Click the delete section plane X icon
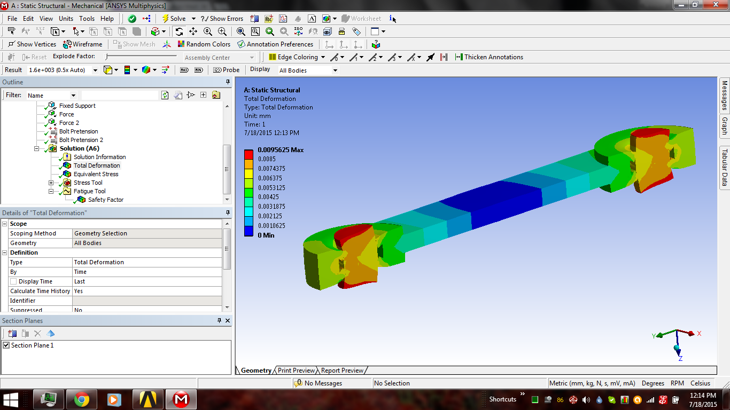Image resolution: width=730 pixels, height=410 pixels. pyautogui.click(x=37, y=334)
